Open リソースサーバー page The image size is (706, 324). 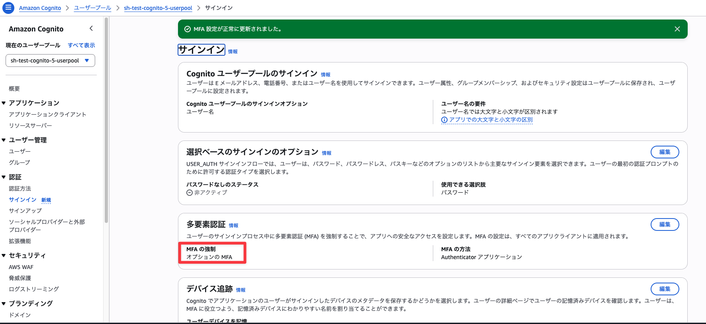pyautogui.click(x=30, y=126)
